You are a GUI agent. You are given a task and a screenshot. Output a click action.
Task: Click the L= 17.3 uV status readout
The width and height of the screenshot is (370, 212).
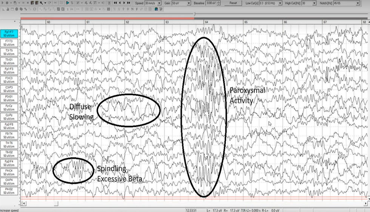point(215,210)
